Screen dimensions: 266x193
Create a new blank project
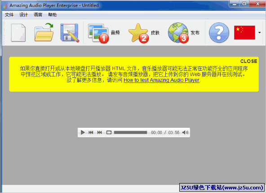[18, 33]
